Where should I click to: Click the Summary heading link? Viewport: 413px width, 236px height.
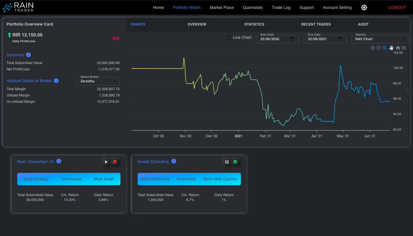(x=15, y=55)
